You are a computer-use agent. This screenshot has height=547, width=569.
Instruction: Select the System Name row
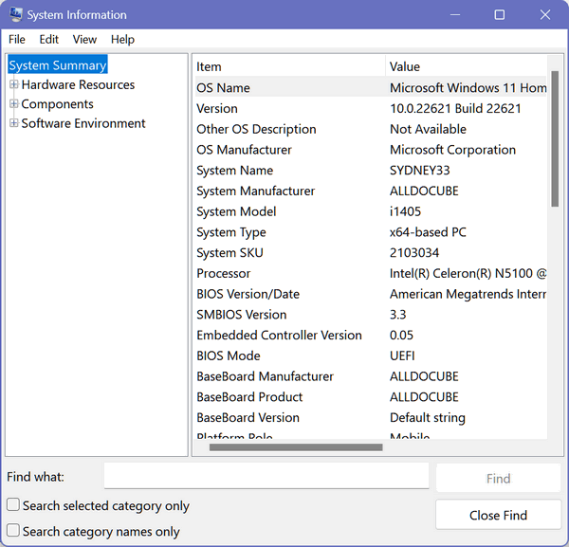tap(371, 171)
